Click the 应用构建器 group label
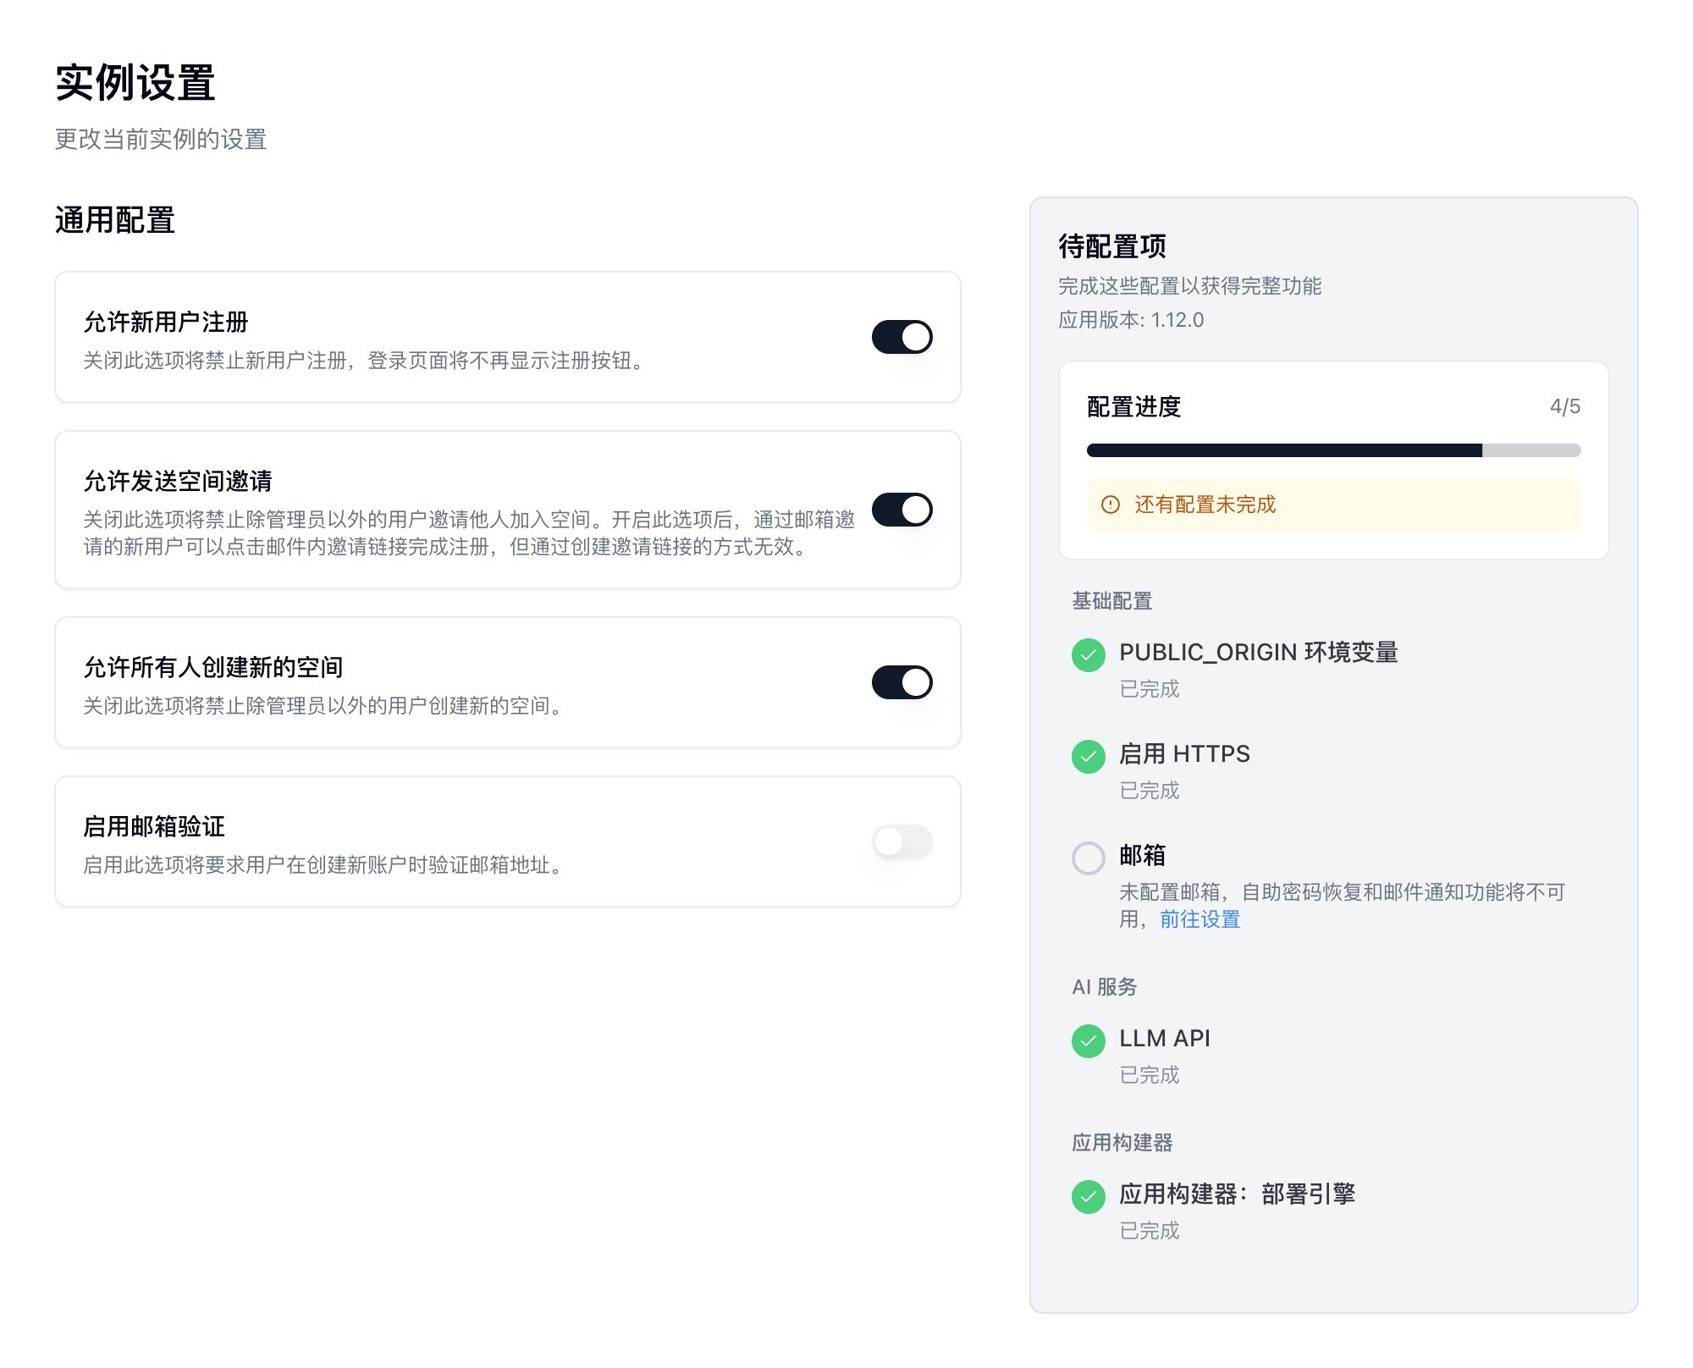Viewport: 1693px width, 1368px height. tap(1122, 1143)
